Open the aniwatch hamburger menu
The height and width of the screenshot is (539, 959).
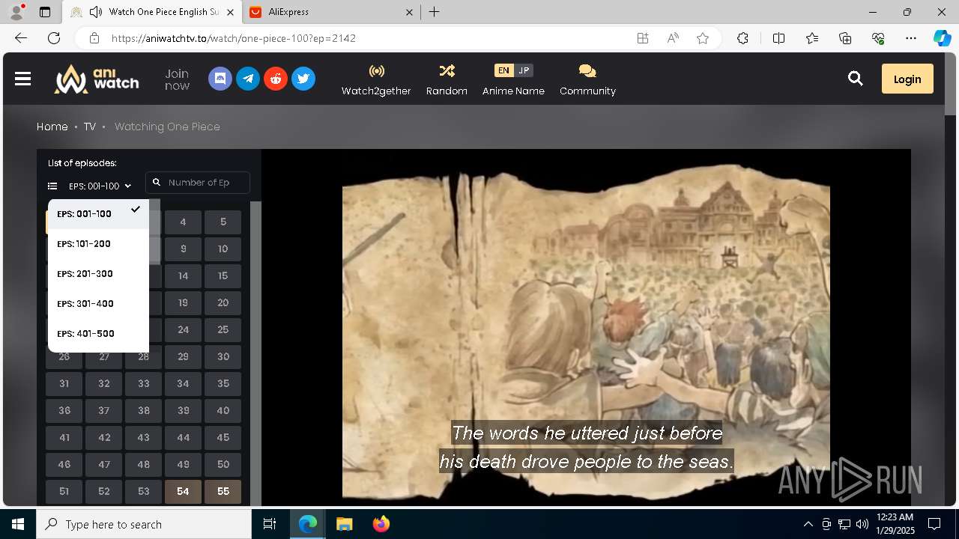coord(22,79)
